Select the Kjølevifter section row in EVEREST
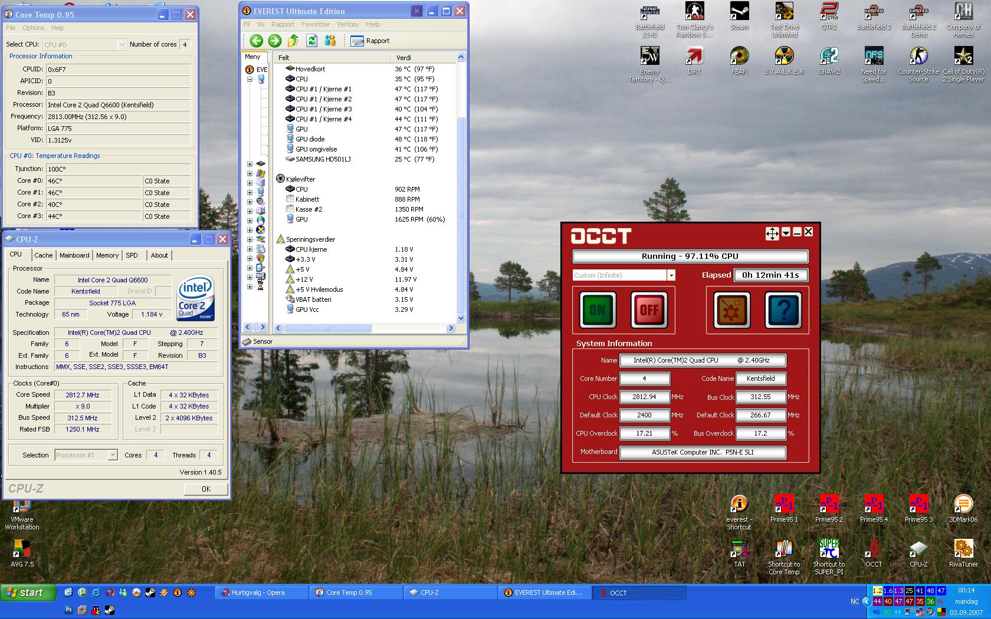 point(300,179)
